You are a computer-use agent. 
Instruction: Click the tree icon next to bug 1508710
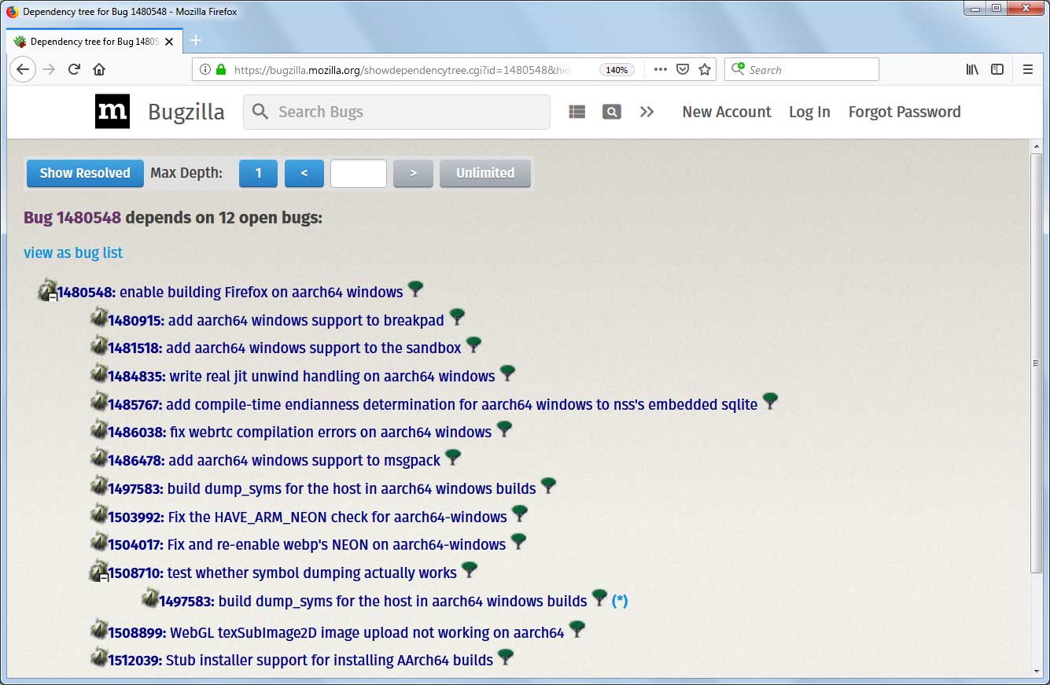click(x=470, y=570)
